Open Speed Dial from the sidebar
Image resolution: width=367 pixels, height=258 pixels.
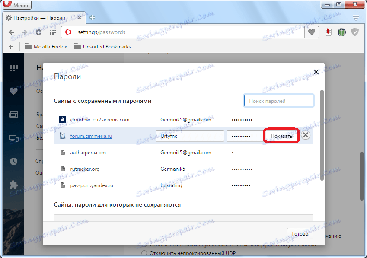[x=13, y=68]
